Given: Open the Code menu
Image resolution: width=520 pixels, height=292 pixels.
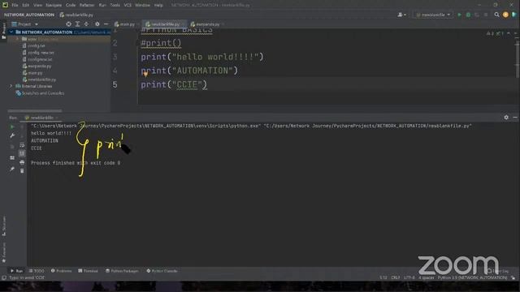Looking at the screenshot, I should tap(71, 5).
